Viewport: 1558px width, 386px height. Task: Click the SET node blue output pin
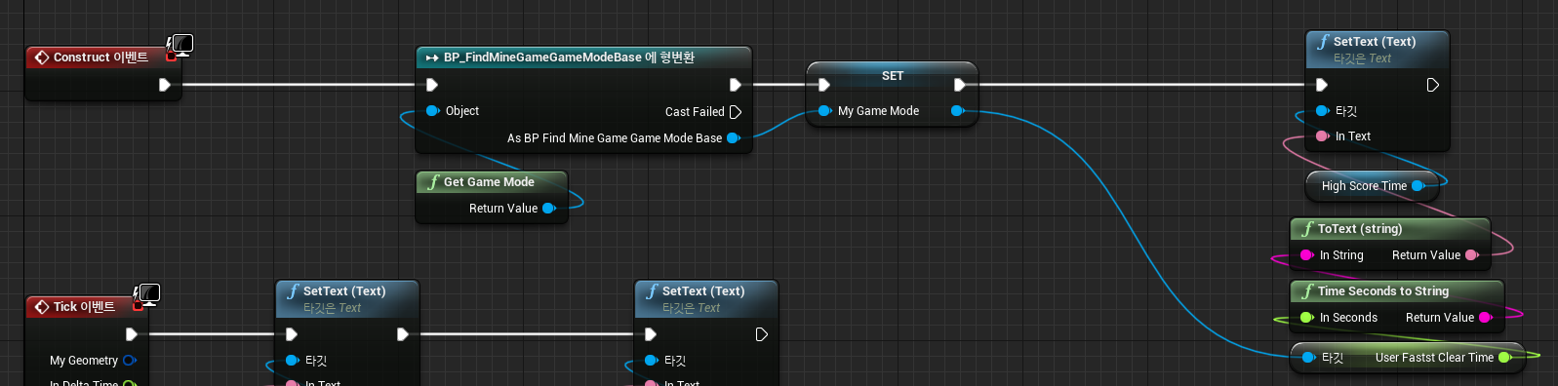click(x=957, y=111)
